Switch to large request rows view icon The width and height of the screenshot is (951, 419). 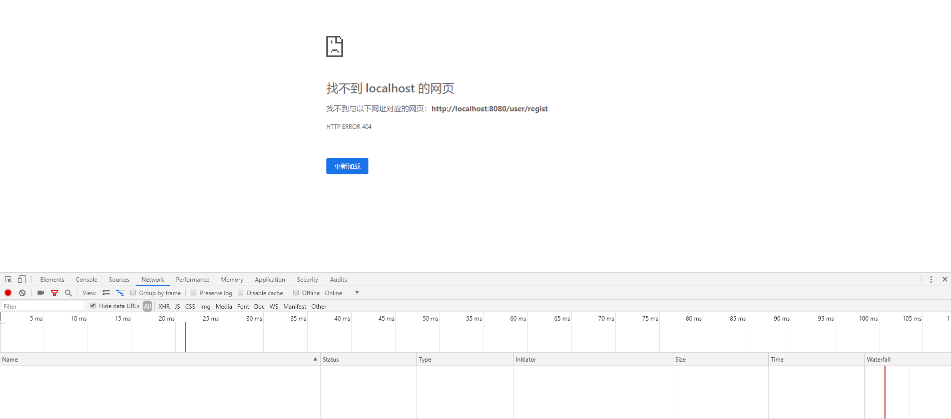tap(106, 293)
